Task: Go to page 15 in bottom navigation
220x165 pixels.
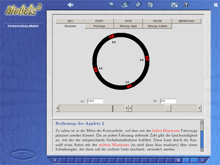Action: [x=178, y=160]
